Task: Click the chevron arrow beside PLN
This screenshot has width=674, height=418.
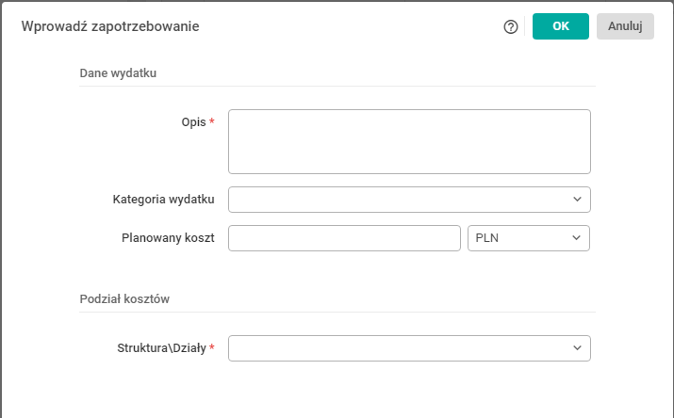Action: (x=576, y=238)
